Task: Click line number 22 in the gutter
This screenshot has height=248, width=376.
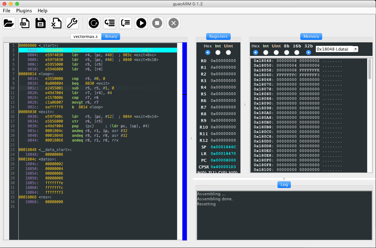Action: point(12,145)
